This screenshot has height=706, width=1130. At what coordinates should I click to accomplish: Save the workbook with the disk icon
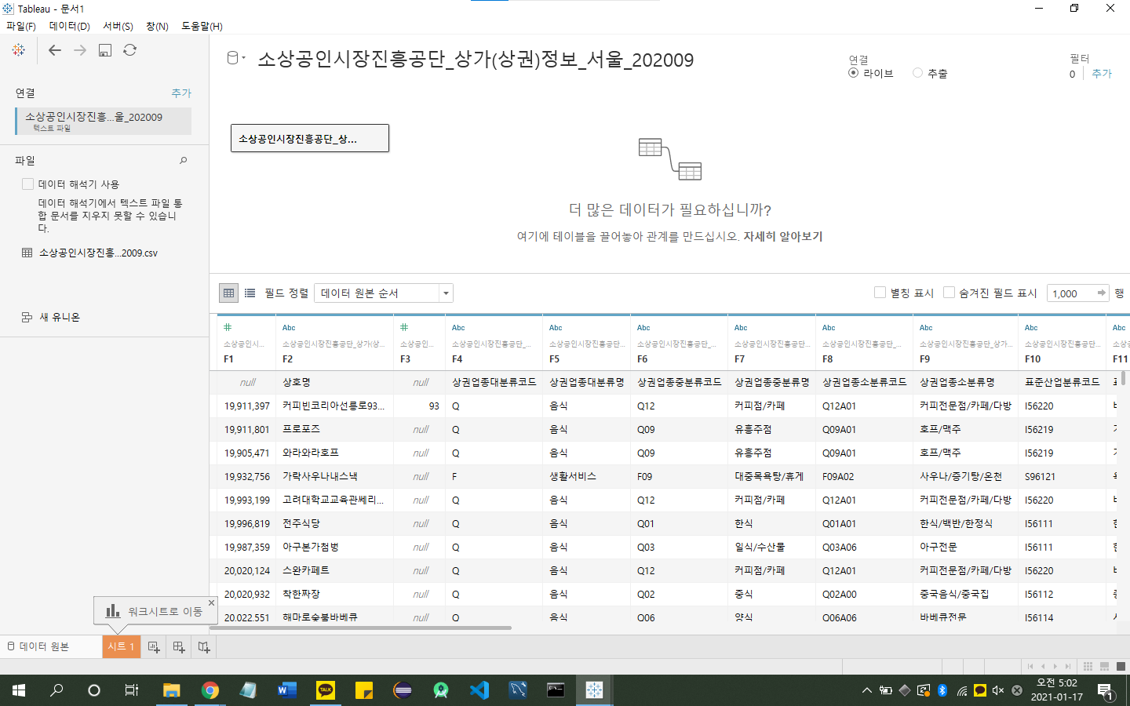[x=105, y=50]
